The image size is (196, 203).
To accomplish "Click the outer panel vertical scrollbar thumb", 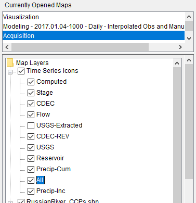I will click(x=189, y=121).
